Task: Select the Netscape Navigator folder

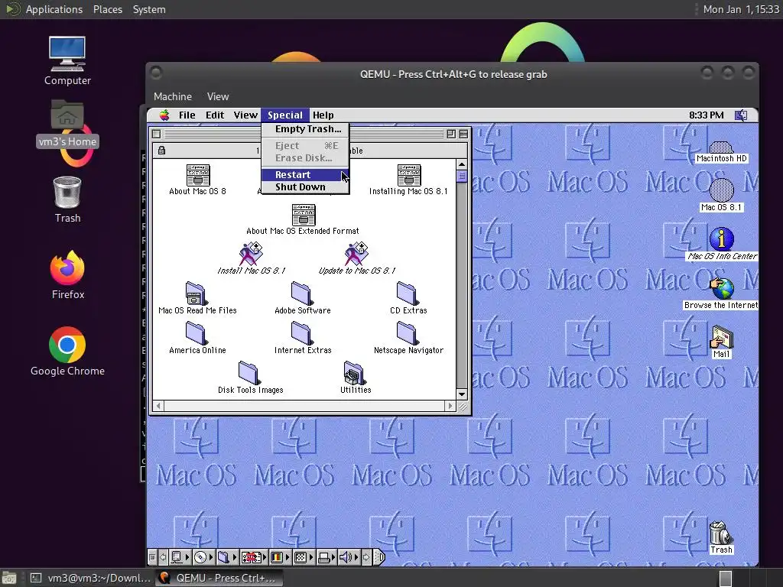Action: tap(408, 339)
